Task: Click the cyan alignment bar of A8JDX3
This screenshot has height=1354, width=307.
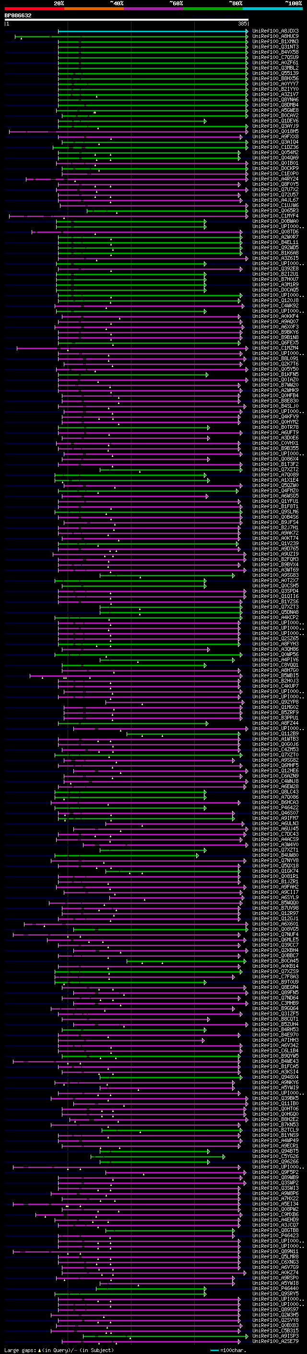Action: click(153, 31)
